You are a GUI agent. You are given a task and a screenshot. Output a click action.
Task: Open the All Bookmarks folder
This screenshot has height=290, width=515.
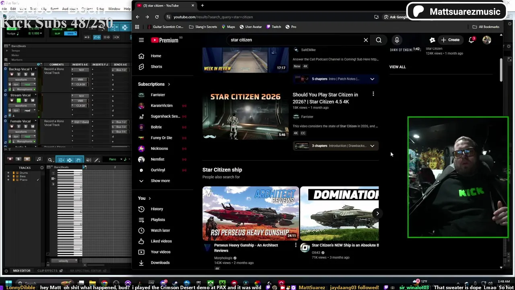coord(486,27)
